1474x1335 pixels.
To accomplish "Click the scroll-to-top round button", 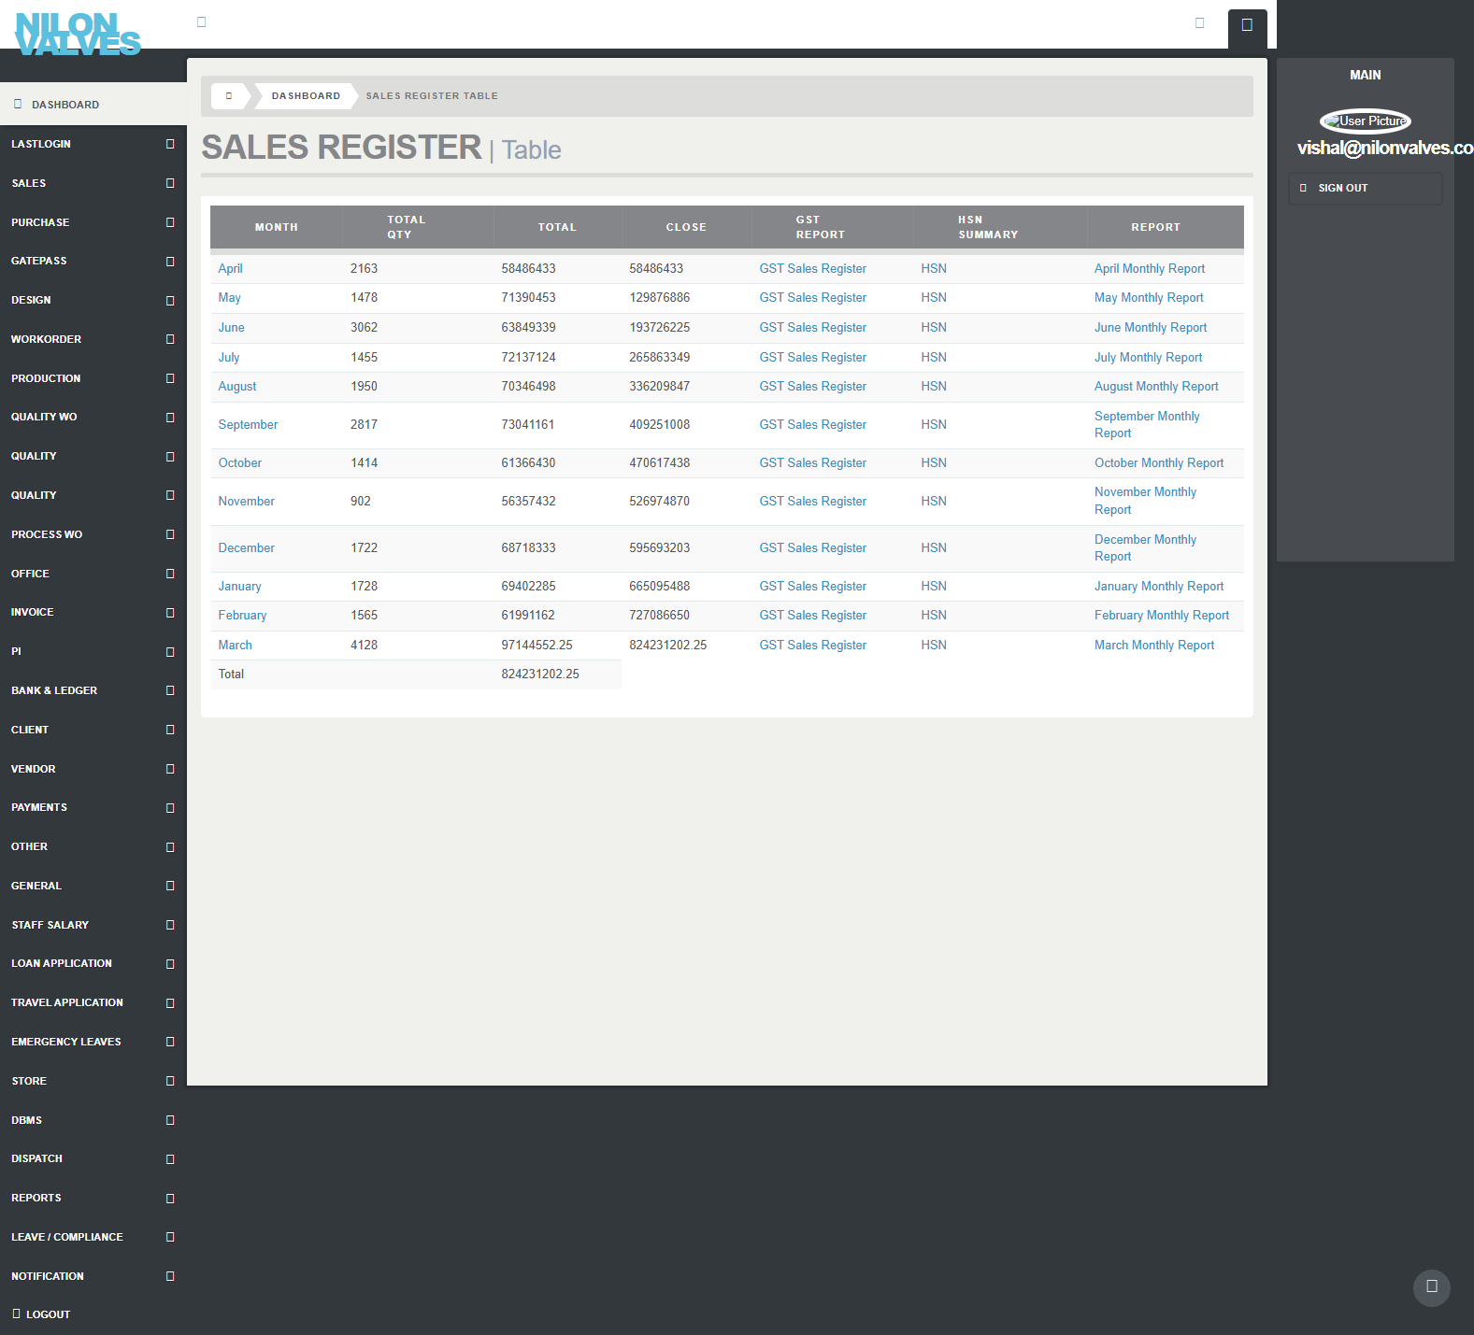I will point(1431,1286).
